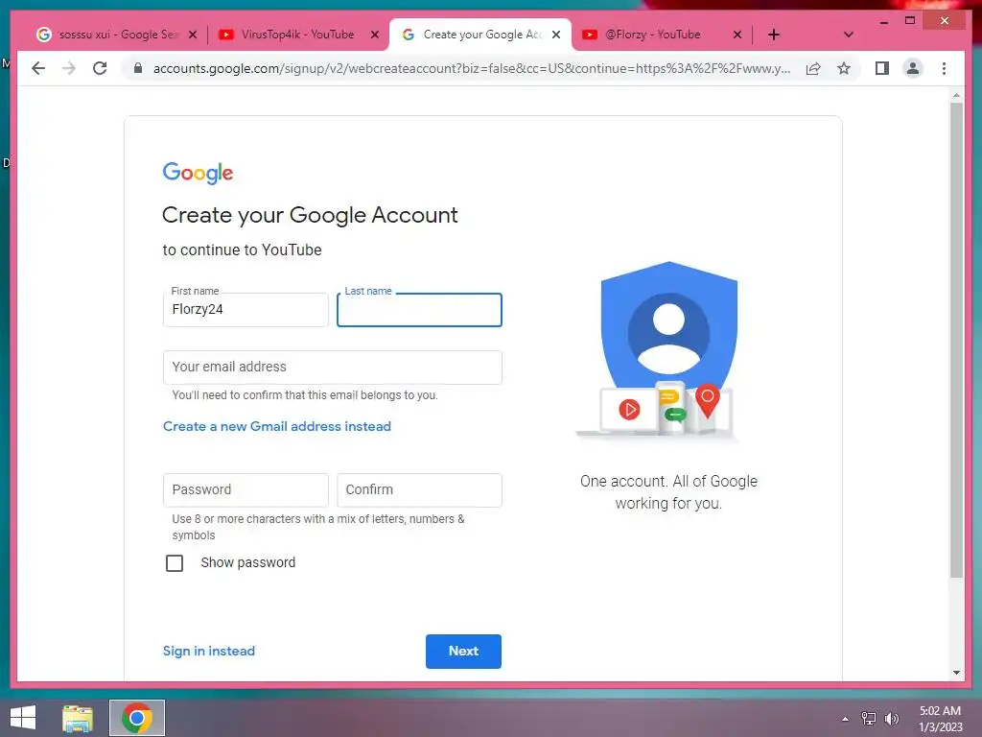The height and width of the screenshot is (737, 982).
Task: Click Create a new Gmail address instead
Action: pos(277,426)
